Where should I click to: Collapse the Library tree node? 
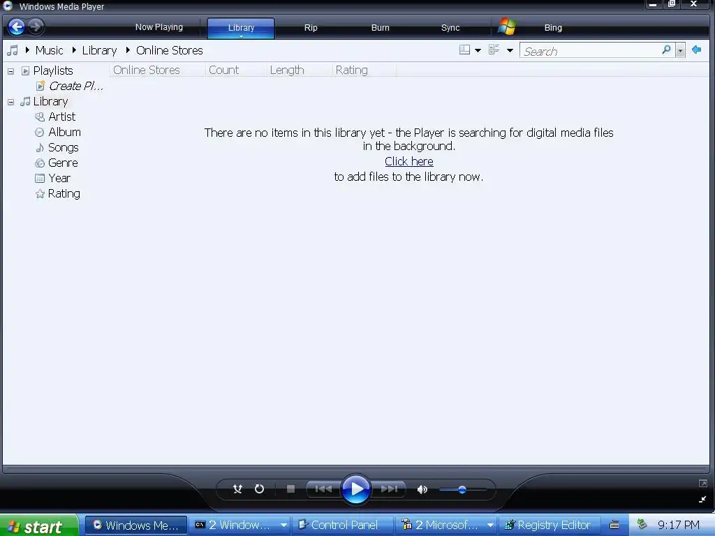(x=11, y=102)
